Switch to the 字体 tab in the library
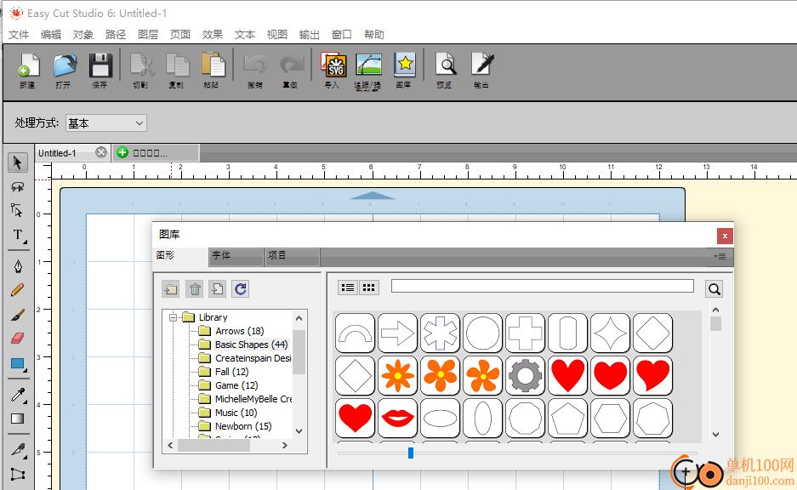Screen dimensions: 797x490 pyautogui.click(x=236, y=256)
